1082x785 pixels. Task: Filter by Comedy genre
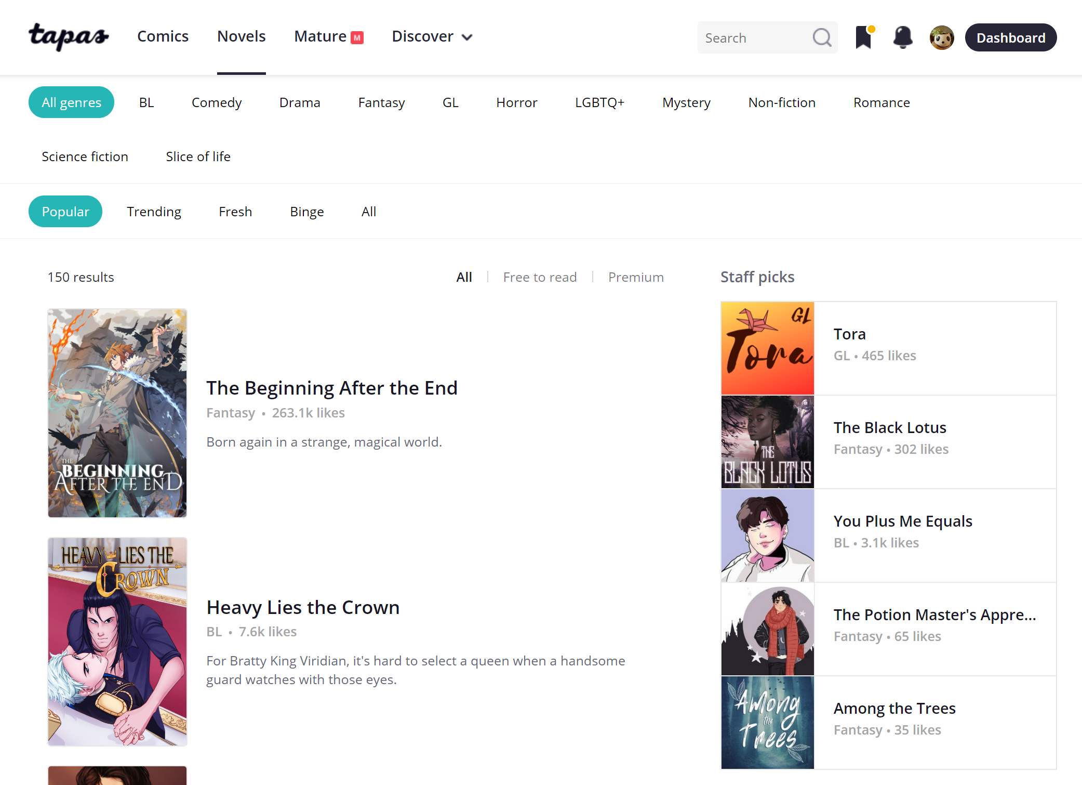click(x=217, y=102)
